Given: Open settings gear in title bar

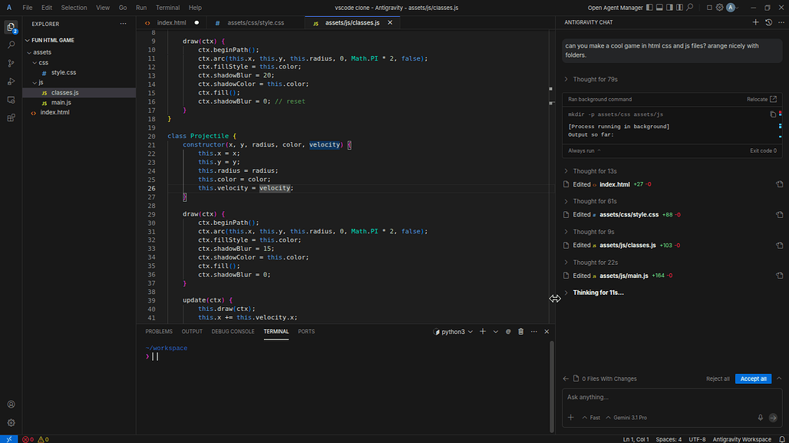Looking at the screenshot, I should coord(720,8).
